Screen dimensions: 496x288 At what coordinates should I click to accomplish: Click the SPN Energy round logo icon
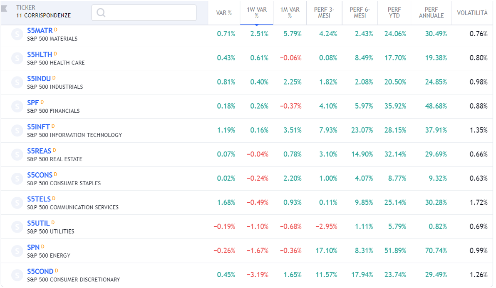pyautogui.click(x=17, y=251)
